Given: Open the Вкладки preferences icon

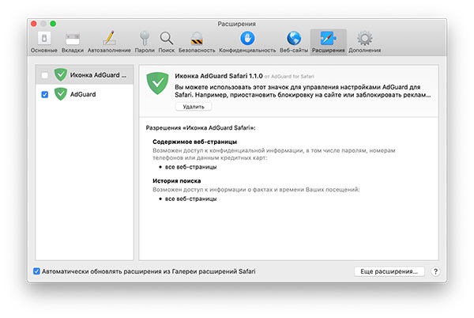Looking at the screenshot, I should [x=73, y=39].
